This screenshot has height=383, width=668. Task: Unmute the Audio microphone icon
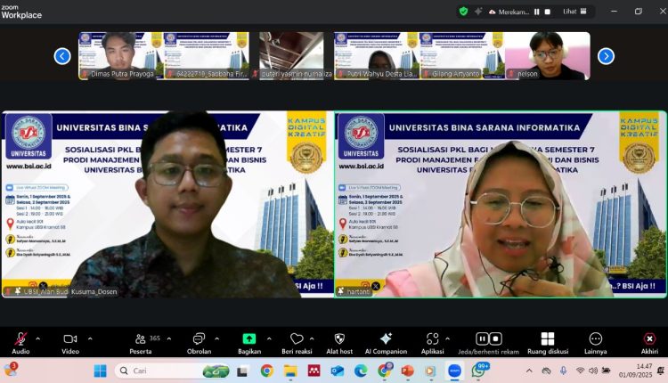(x=20, y=339)
